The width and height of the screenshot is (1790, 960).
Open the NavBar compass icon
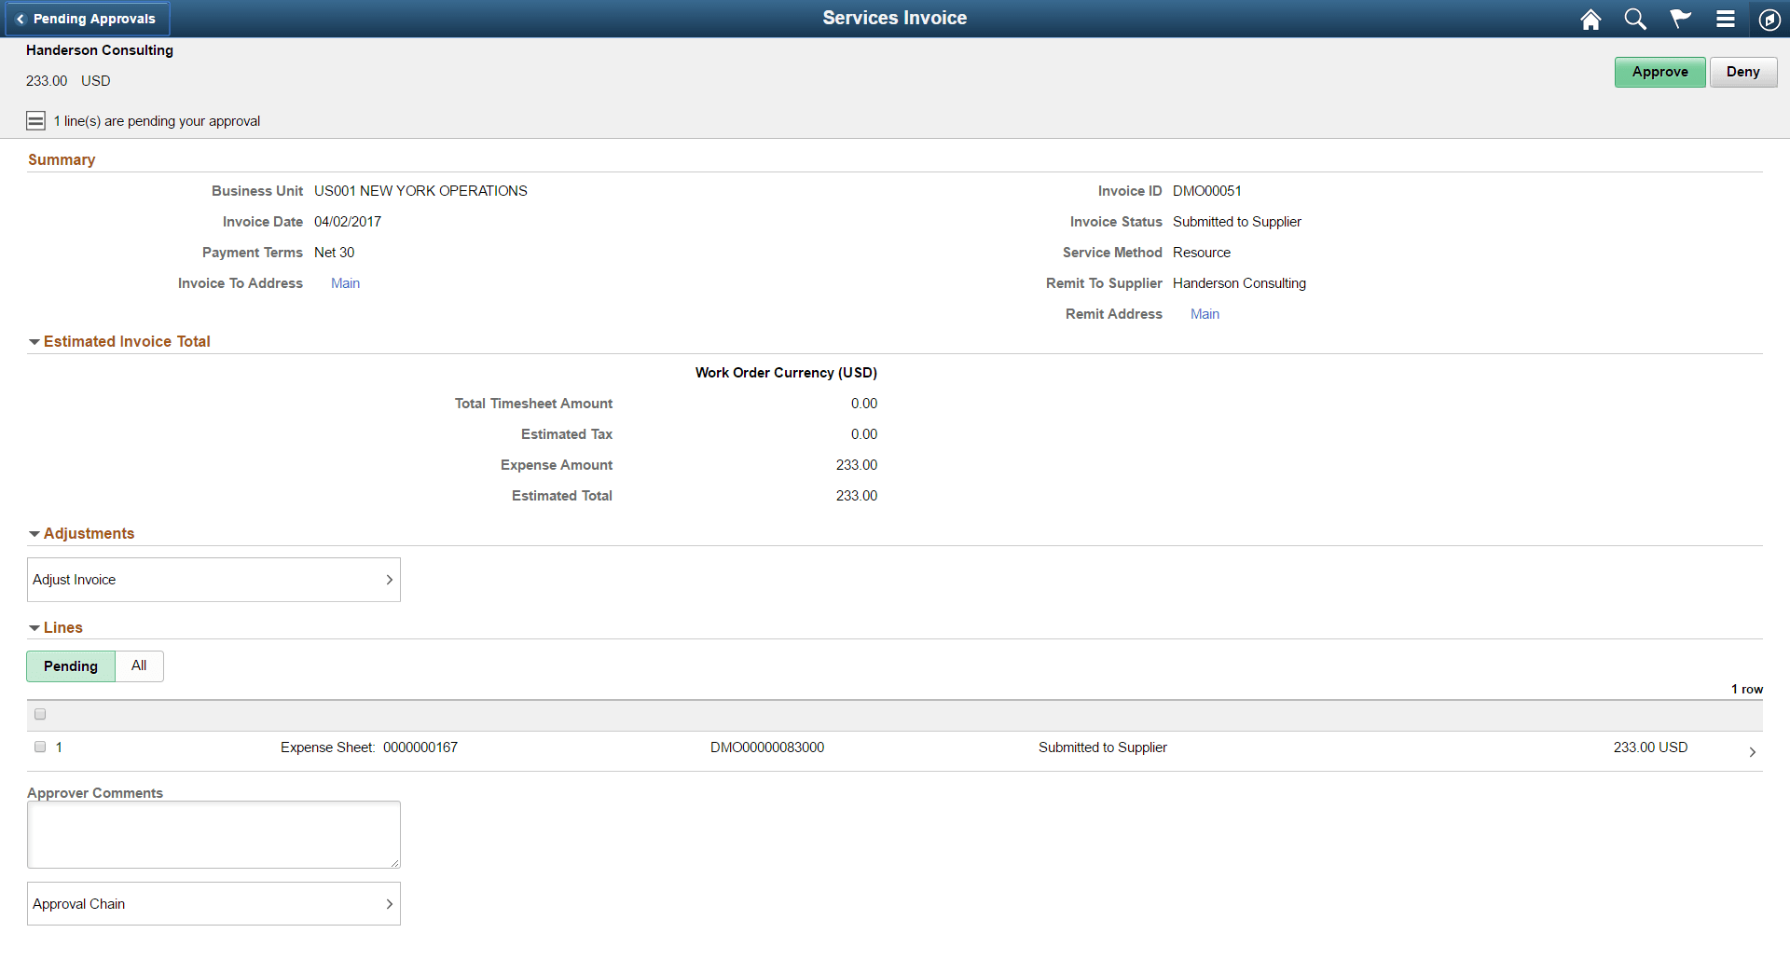coord(1769,19)
